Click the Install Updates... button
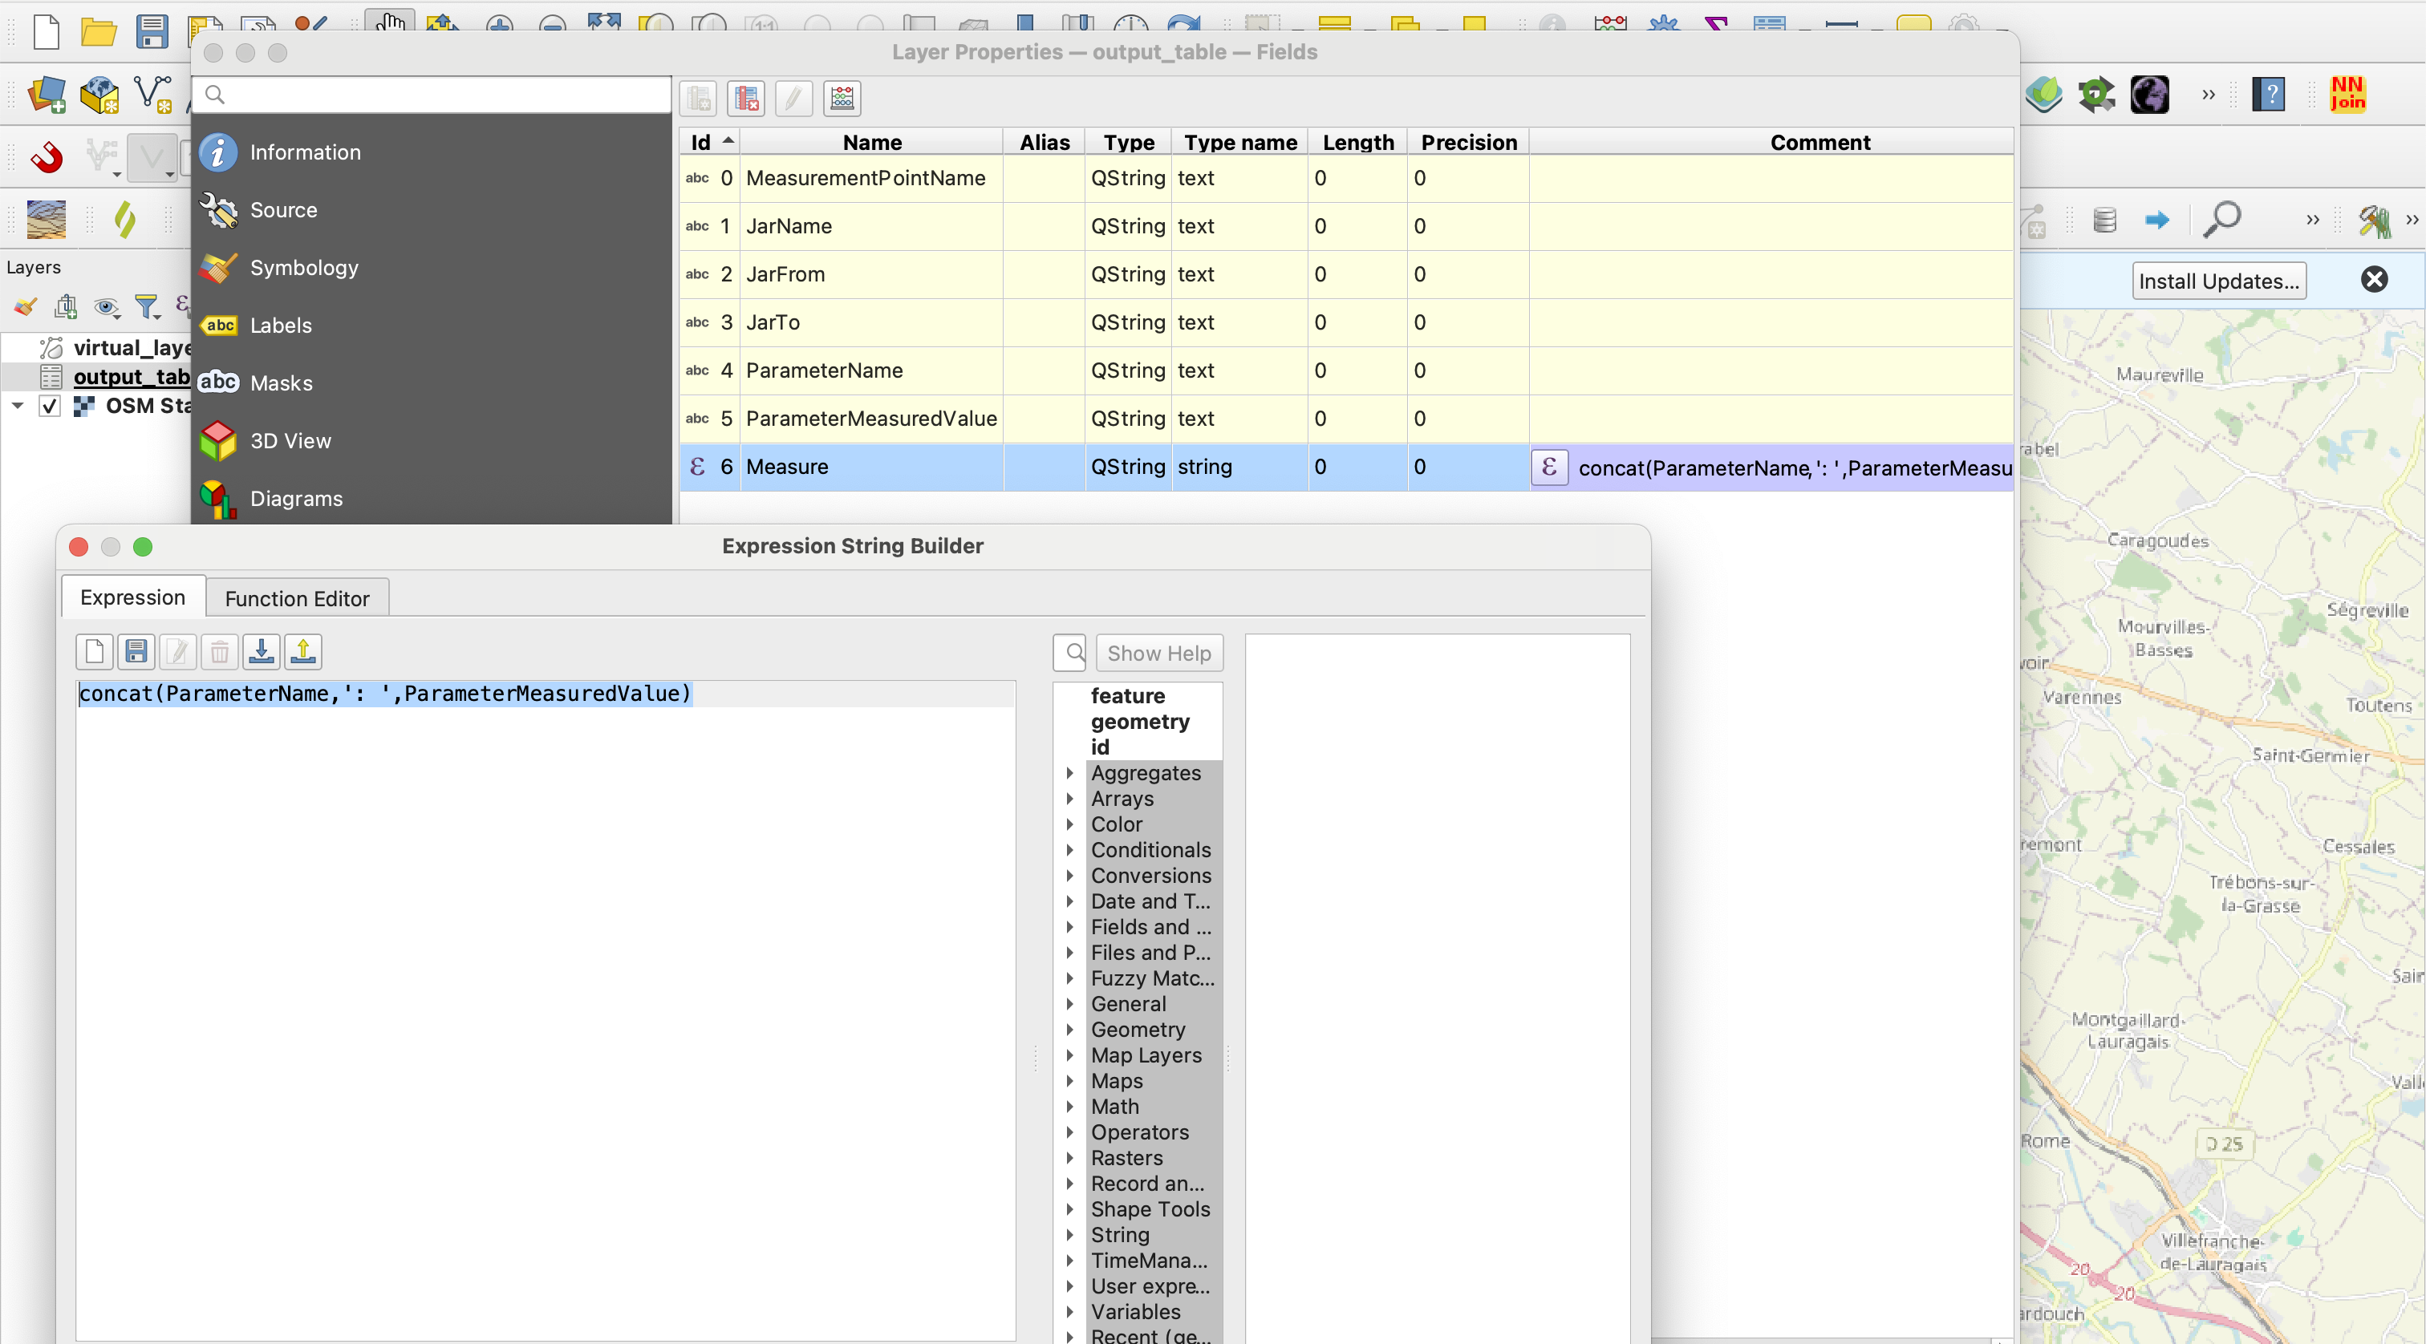Screen dimensions: 2426x1344 click(x=2219, y=281)
